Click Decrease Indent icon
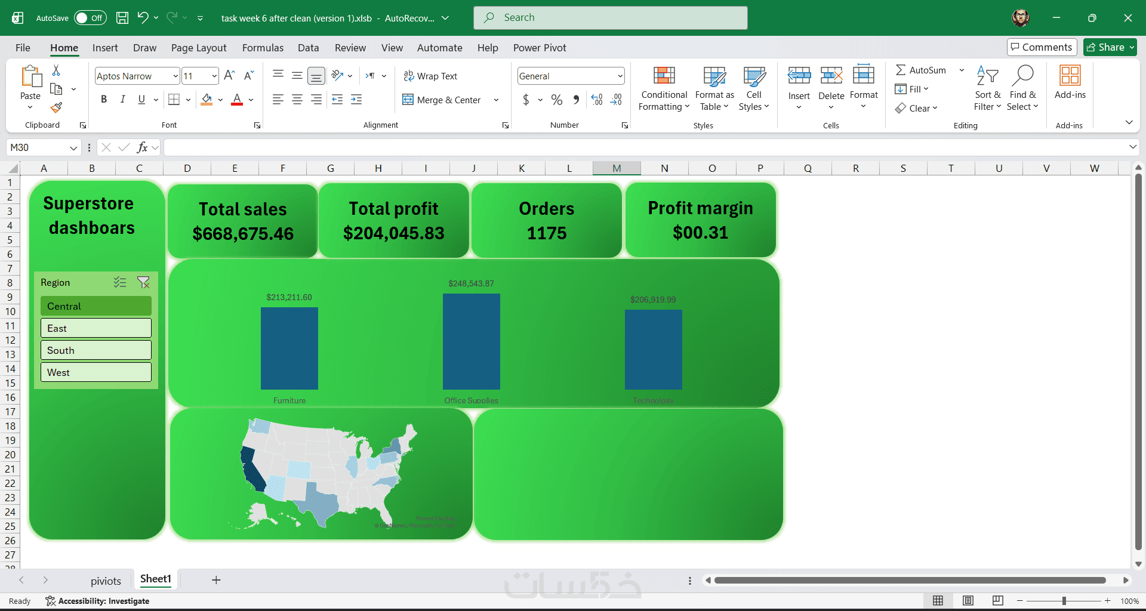 click(337, 100)
